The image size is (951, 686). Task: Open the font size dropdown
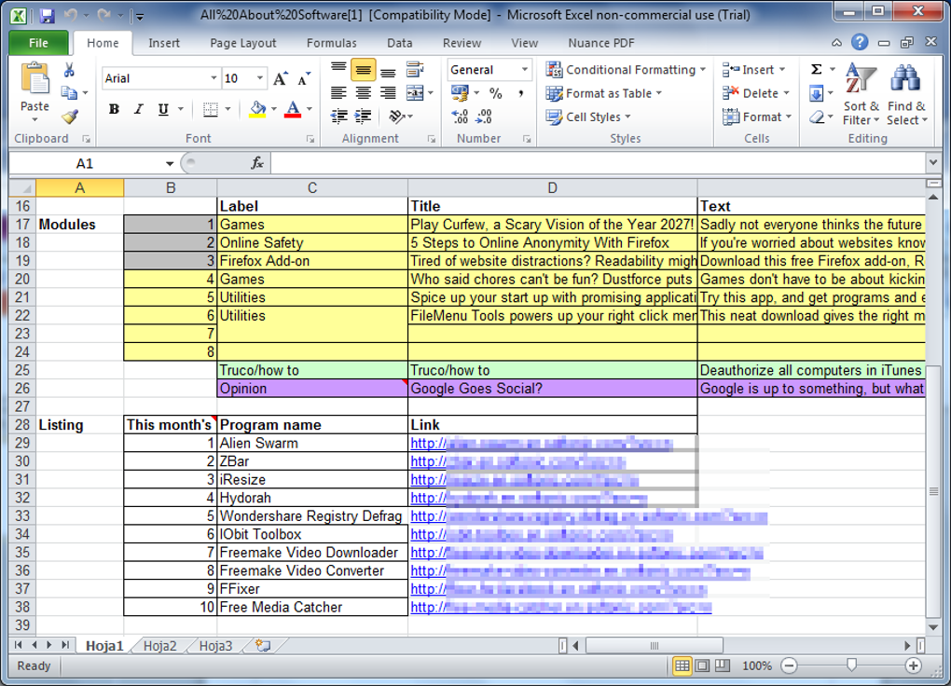point(259,78)
